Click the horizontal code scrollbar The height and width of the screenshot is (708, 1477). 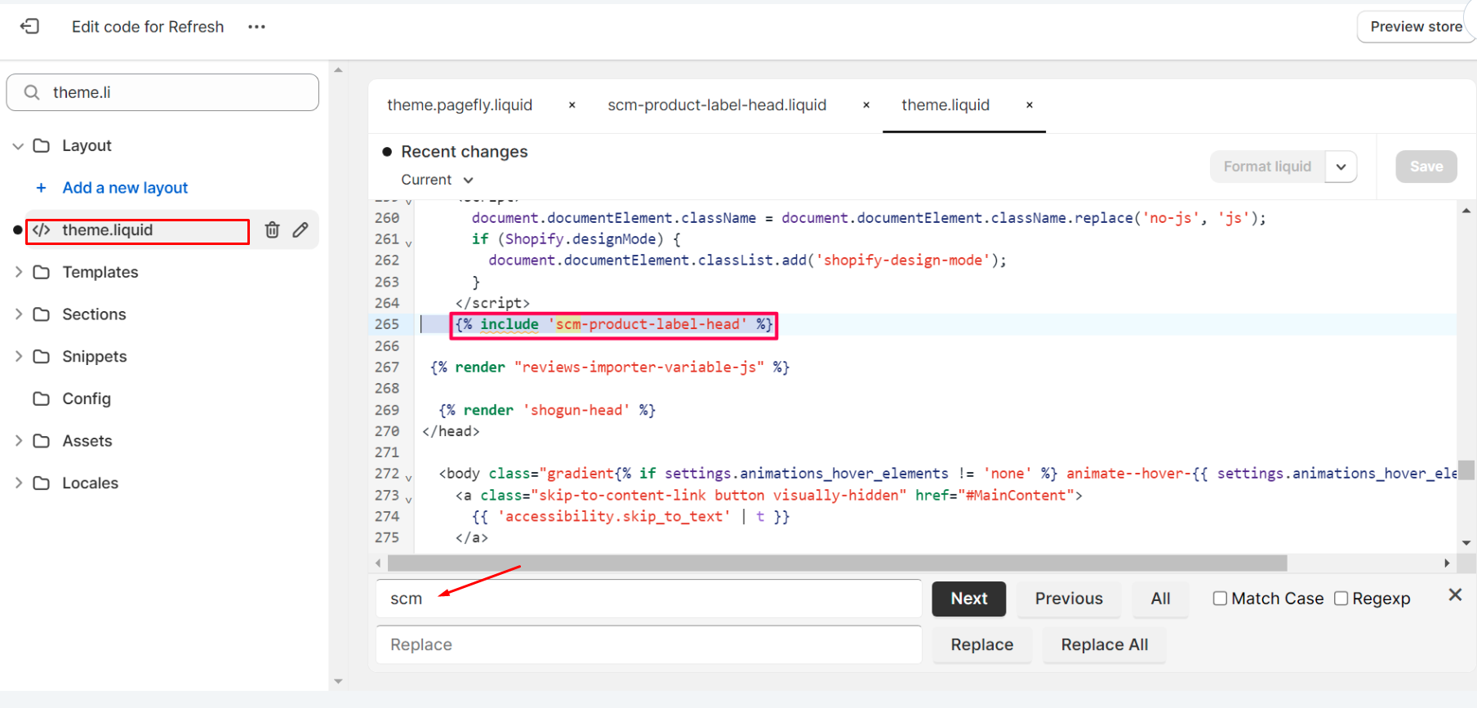(837, 563)
